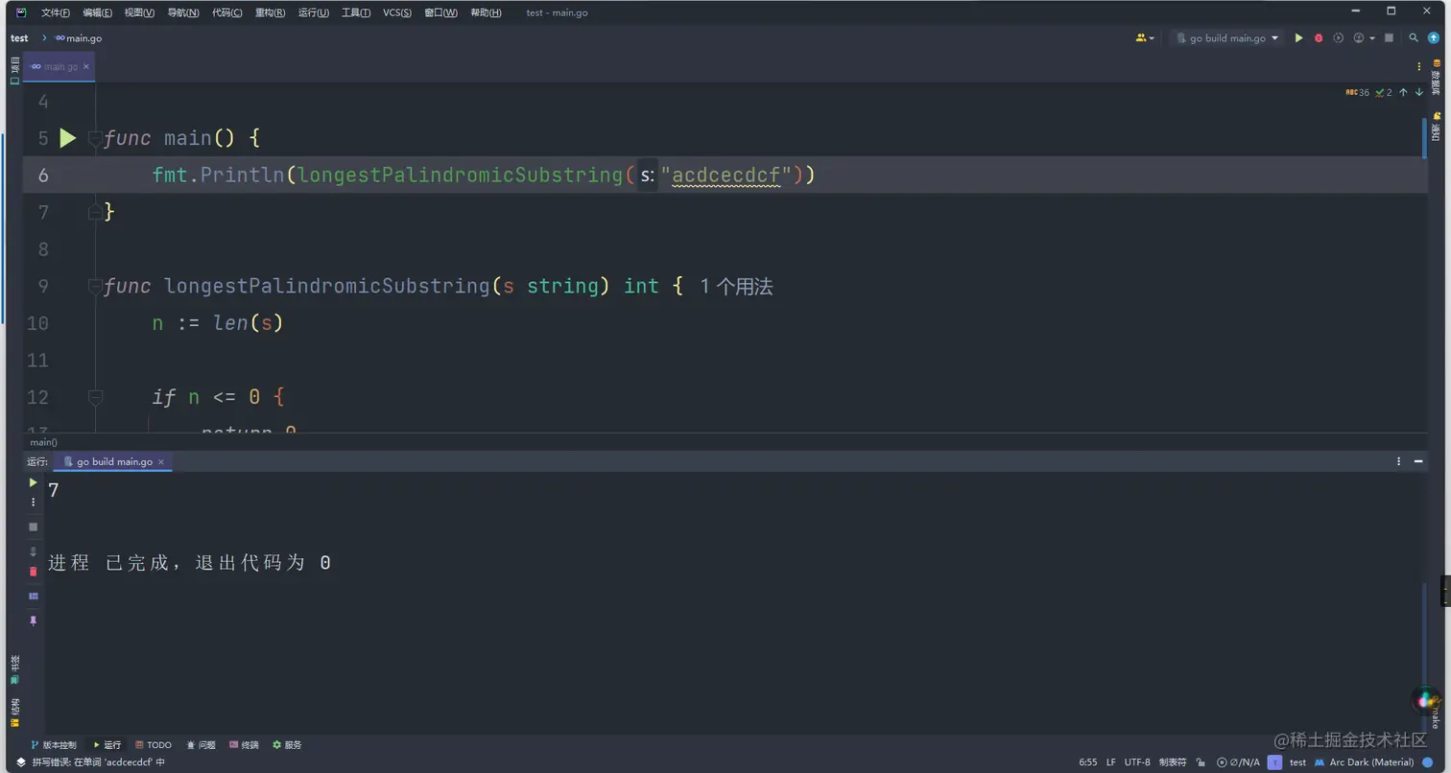Open the editor tabs three-dot menu
1451x773 pixels.
tap(1419, 66)
